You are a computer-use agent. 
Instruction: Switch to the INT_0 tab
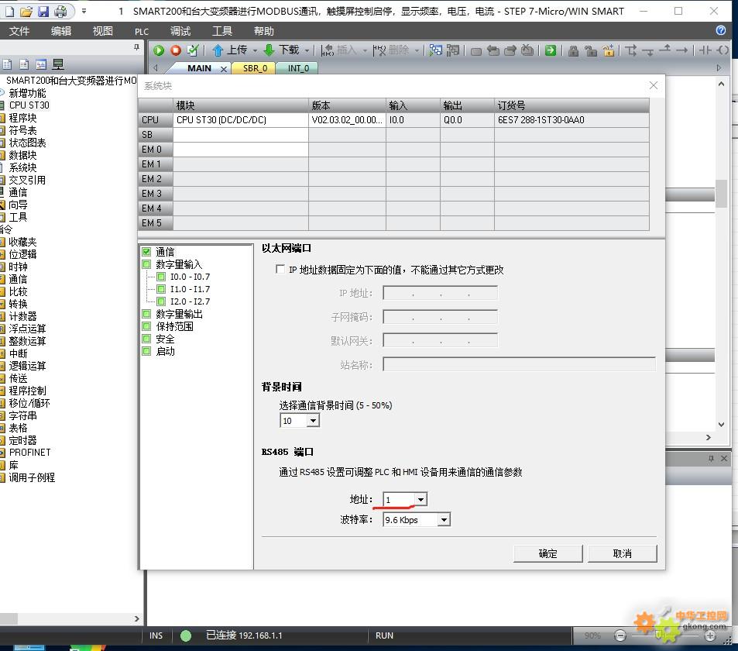coord(298,68)
